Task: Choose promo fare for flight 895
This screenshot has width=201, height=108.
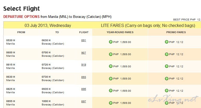Action: 167,91
